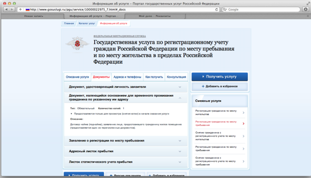Click header Документ, удостоверяющий личность заявителя
This screenshot has width=311, height=178.
(107, 87)
